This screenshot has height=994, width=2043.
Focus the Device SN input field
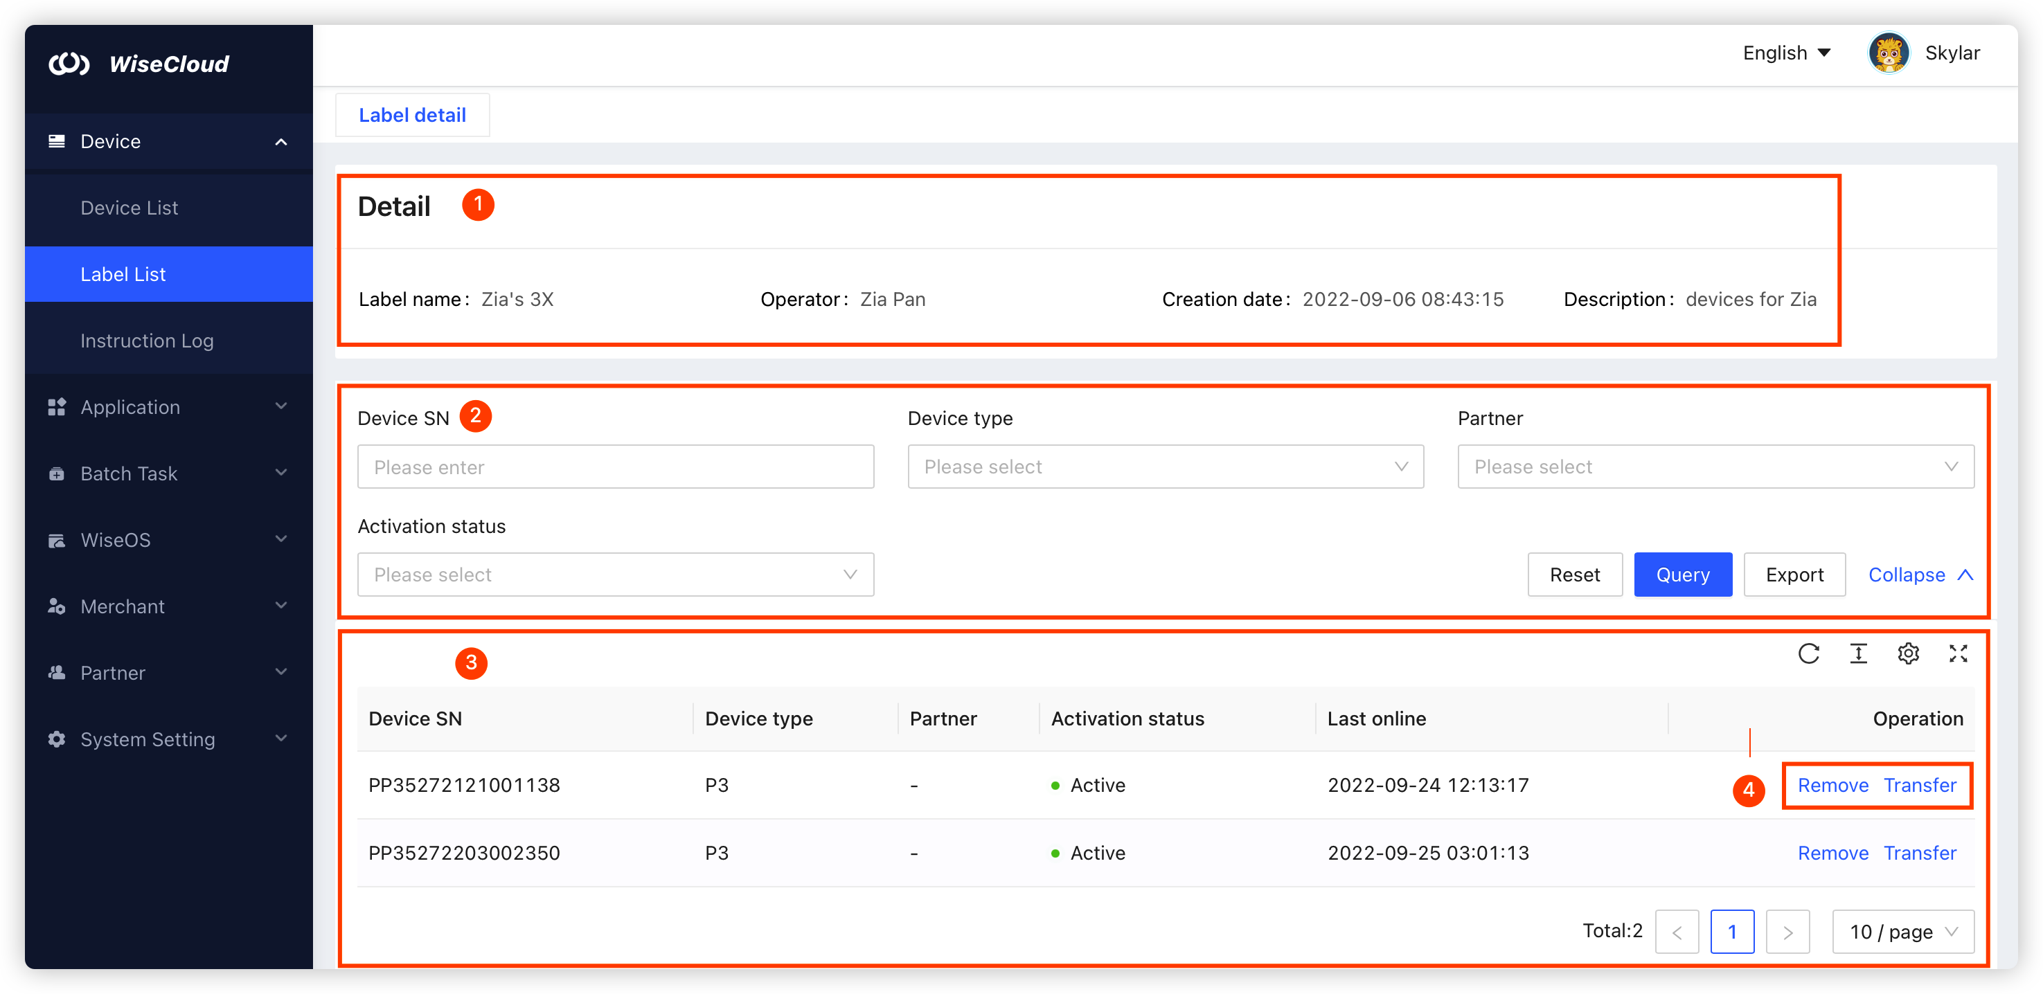coord(616,467)
